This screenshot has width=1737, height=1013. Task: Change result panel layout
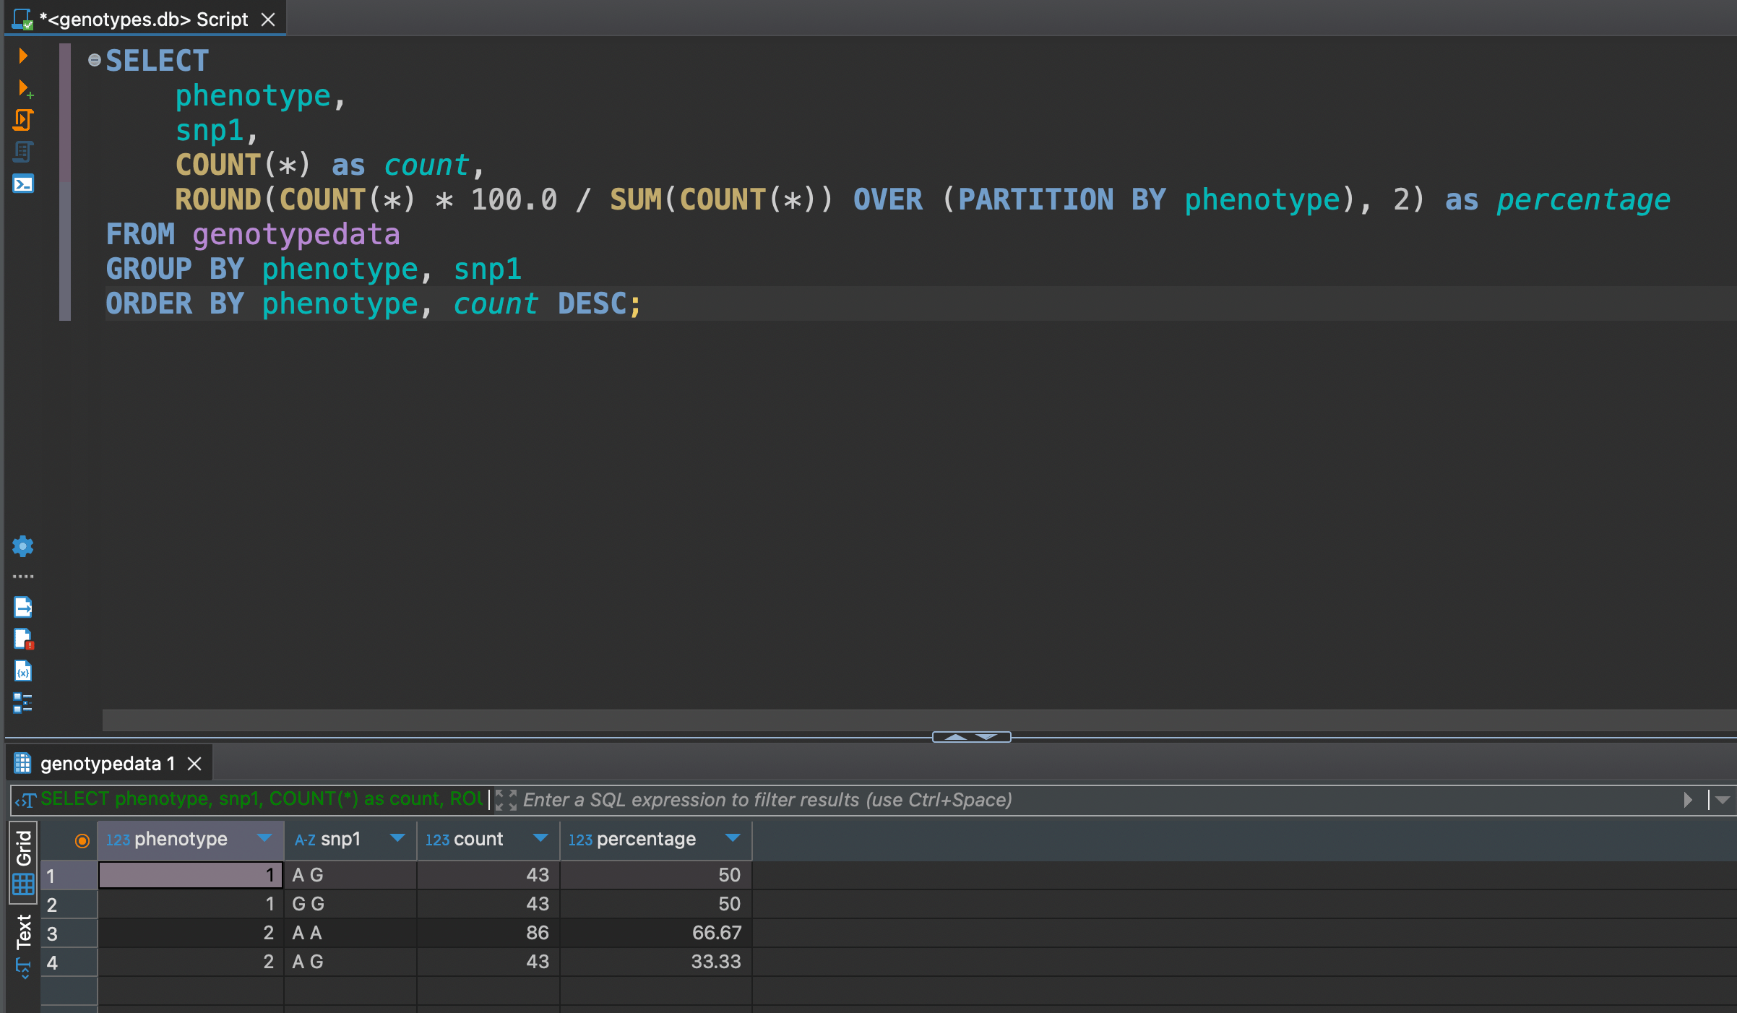click(x=22, y=702)
